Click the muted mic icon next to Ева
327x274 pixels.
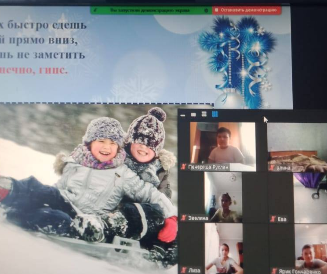[x=273, y=218]
